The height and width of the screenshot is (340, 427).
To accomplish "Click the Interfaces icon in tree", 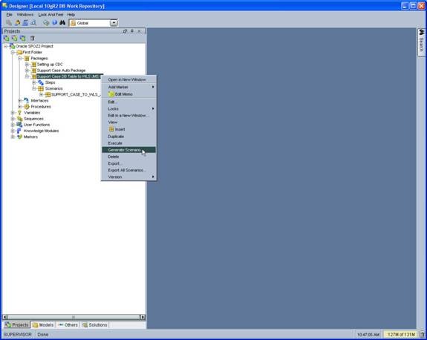I will point(27,100).
